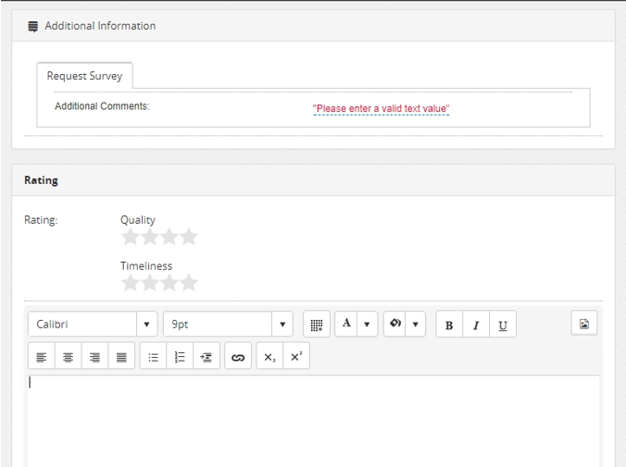Insert a bulleted list
The image size is (626, 467).
coord(153,357)
